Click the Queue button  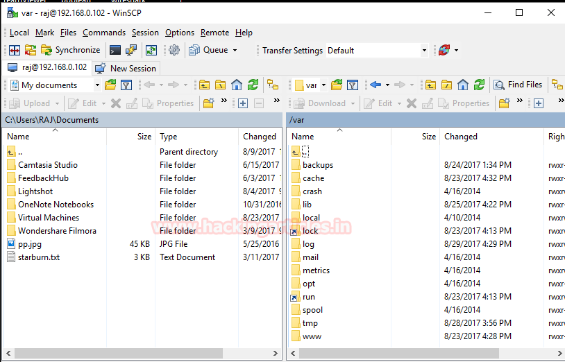coord(209,50)
